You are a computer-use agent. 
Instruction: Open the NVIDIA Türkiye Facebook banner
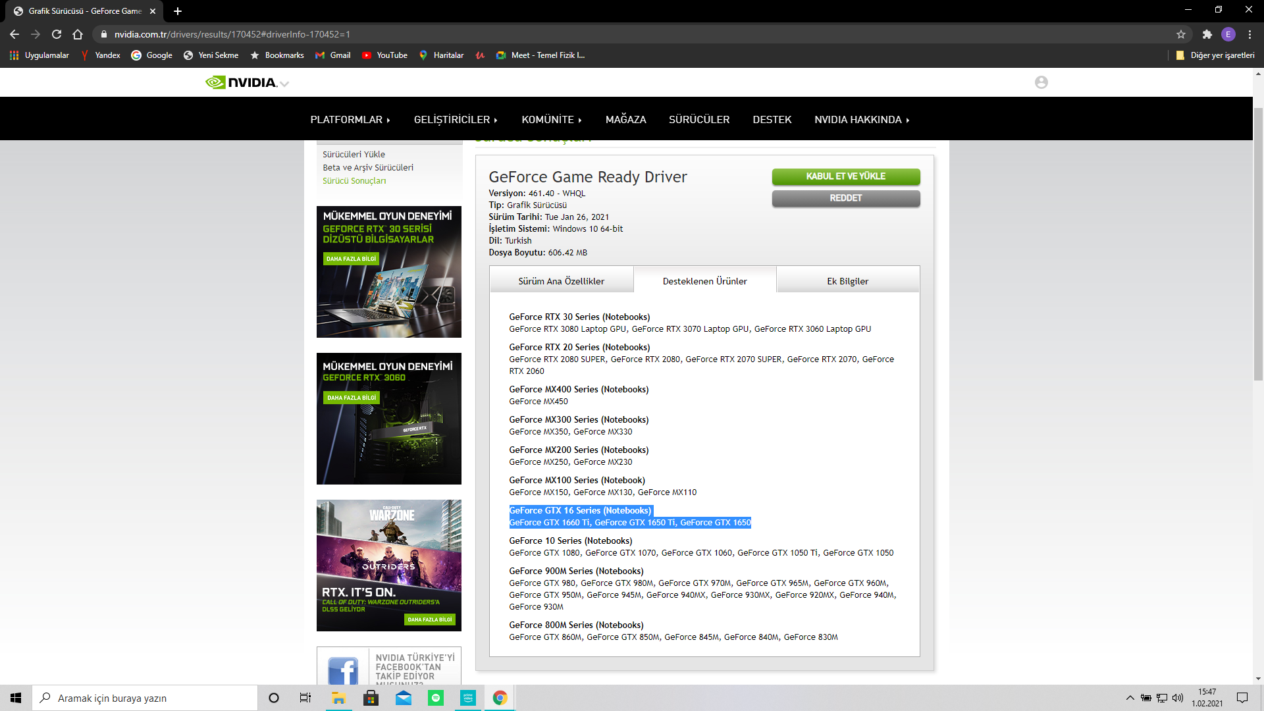tap(388, 666)
